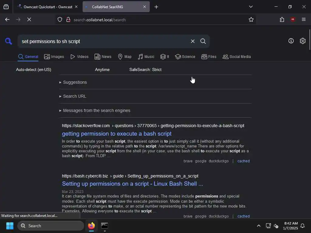Viewport: 311px width, 233px height.
Task: Open options dots on stackoverflow result
Action: [x=233, y=161]
